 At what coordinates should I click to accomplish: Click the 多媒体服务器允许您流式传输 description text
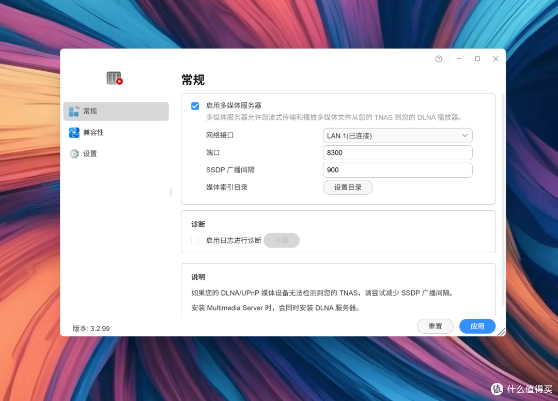point(334,117)
